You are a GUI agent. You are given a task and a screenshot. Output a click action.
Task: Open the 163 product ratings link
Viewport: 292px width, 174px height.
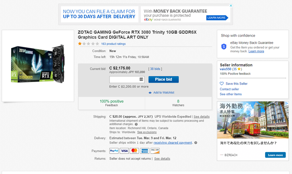point(114,44)
